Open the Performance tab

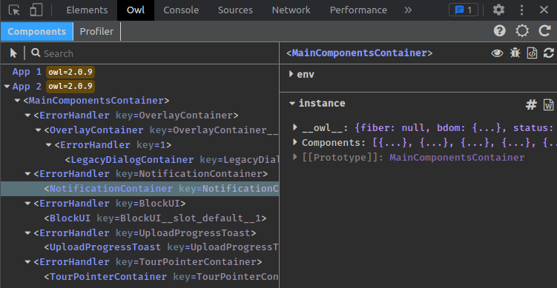point(358,10)
